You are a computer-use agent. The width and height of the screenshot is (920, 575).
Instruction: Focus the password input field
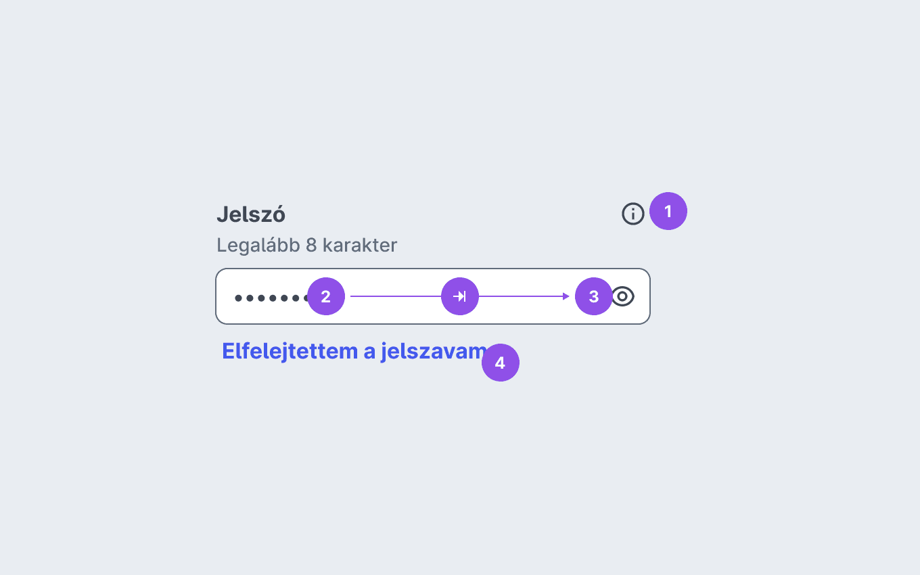(433, 296)
